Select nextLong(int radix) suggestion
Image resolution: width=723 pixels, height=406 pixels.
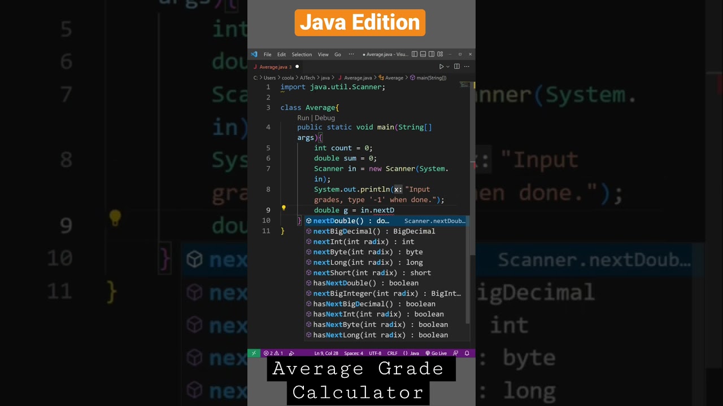click(x=386, y=262)
